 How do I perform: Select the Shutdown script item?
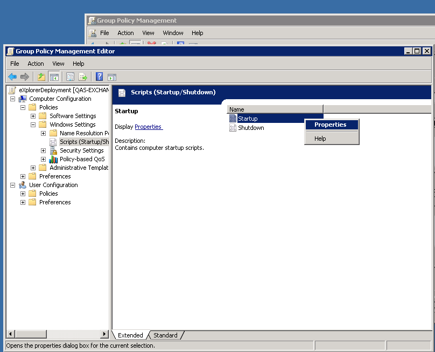coord(251,128)
